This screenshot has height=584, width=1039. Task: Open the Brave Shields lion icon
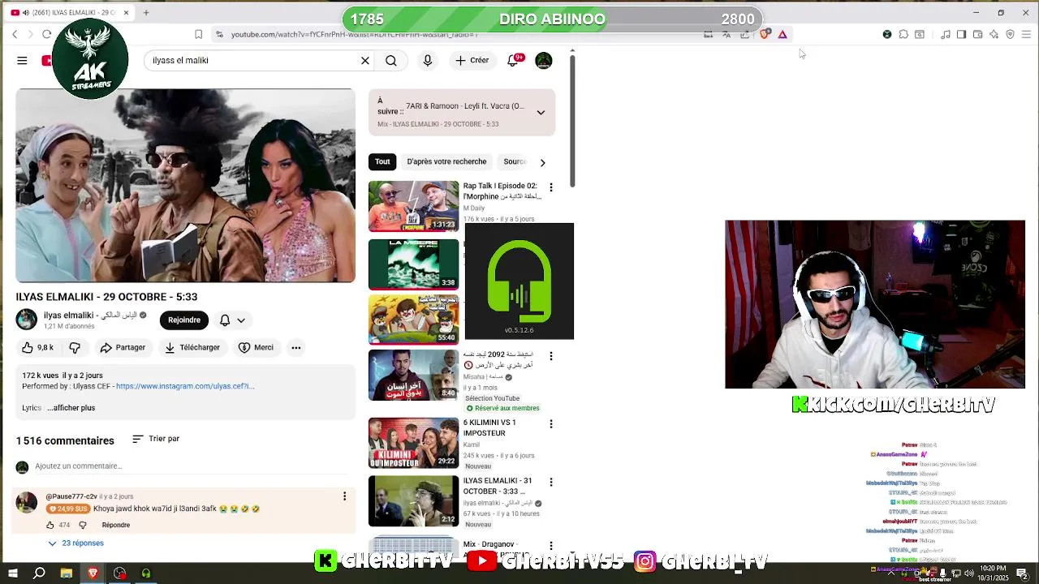[x=765, y=34]
